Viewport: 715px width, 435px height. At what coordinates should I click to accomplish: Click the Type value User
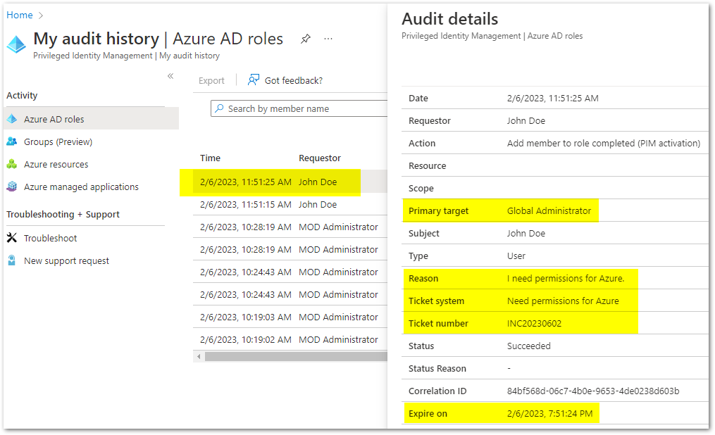(516, 256)
